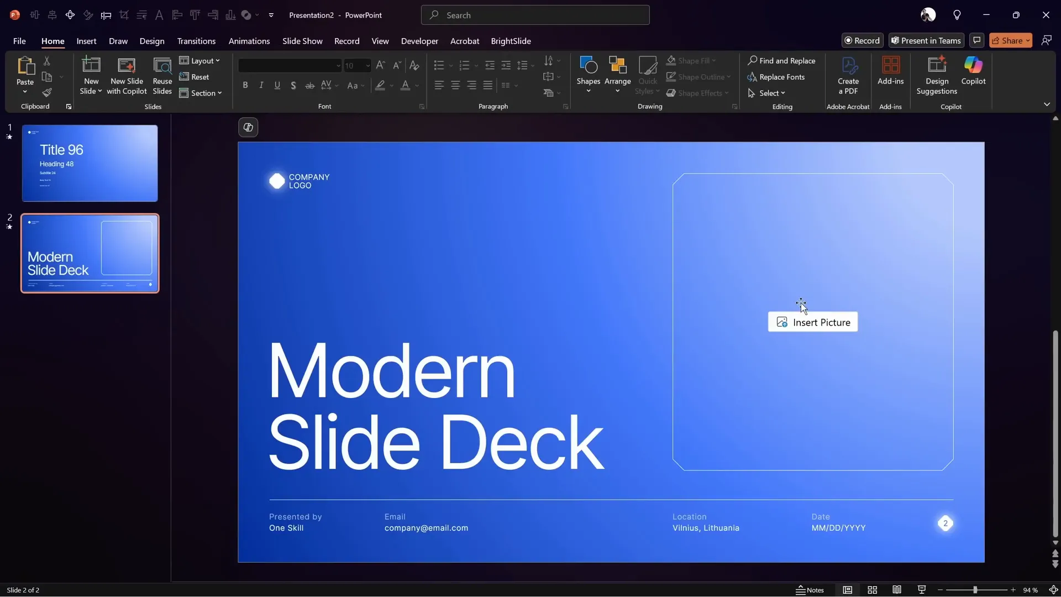The image size is (1061, 597).
Task: Switch to the BrightSlide tab
Action: pyautogui.click(x=510, y=41)
